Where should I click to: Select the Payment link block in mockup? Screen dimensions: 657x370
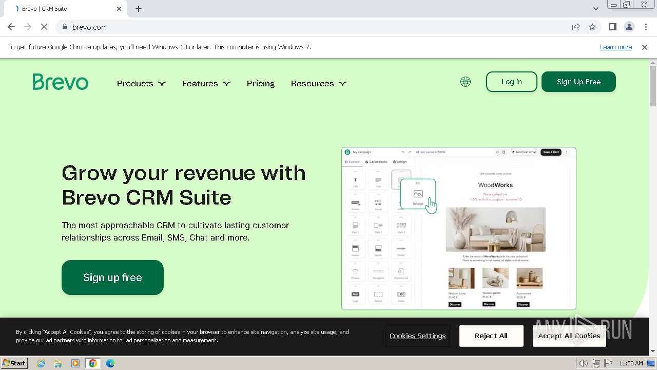point(401,272)
